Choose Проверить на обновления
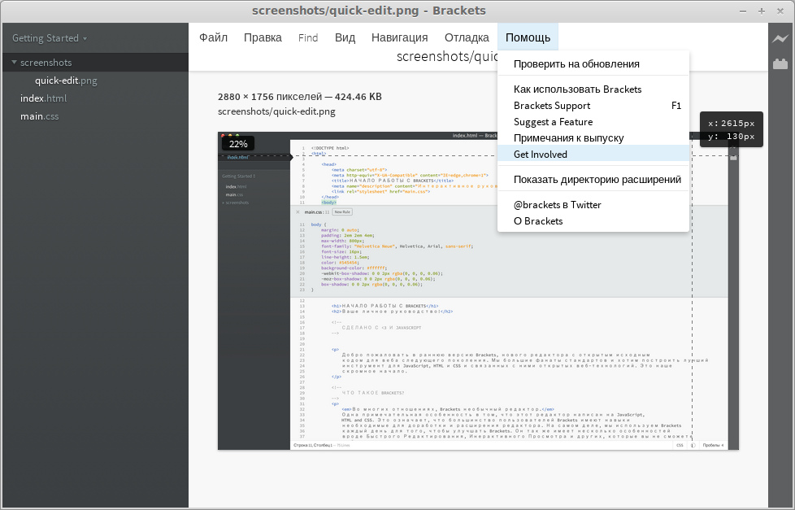Screen dimensions: 795x510 point(593,64)
